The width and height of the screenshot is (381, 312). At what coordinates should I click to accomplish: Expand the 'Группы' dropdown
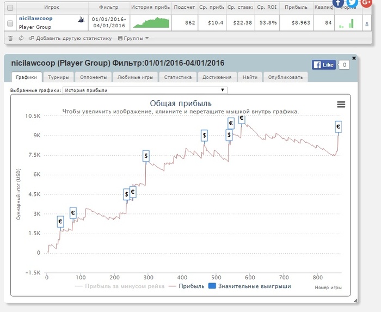(133, 38)
